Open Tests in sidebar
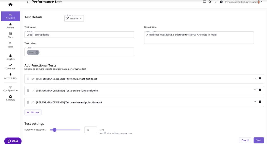The height and width of the screenshot is (144, 267). pos(10,45)
